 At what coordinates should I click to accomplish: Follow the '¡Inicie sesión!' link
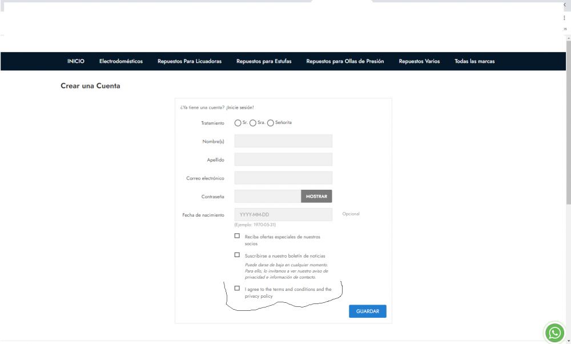pyautogui.click(x=240, y=107)
